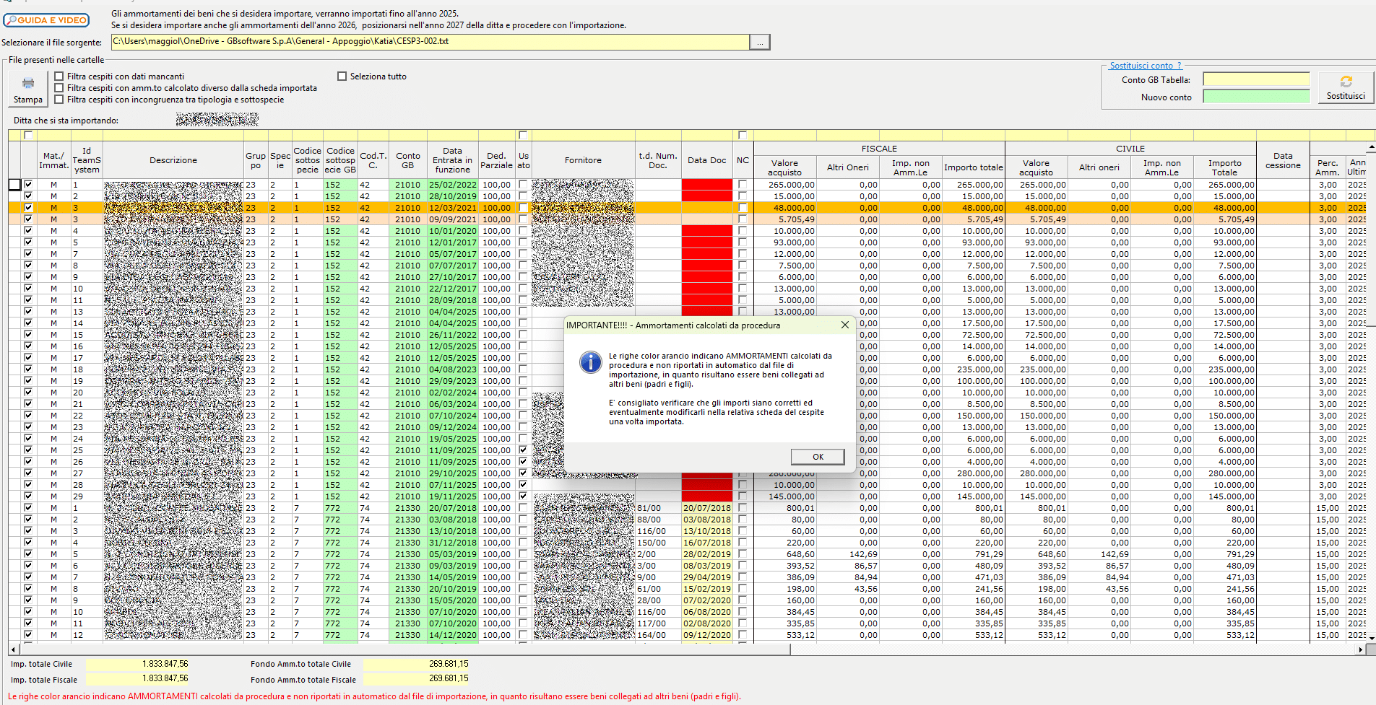This screenshot has height=705, width=1376.
Task: Click the 'Data Entrata in funzione' column header
Action: click(452, 160)
